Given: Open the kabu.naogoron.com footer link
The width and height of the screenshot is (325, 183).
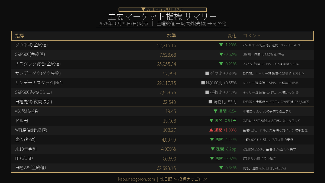Looking at the screenshot, I should pos(136,179).
